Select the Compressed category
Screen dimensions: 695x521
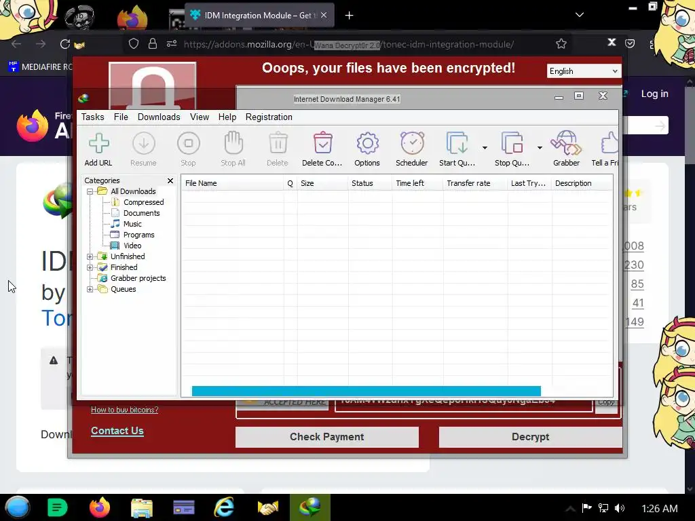click(144, 202)
